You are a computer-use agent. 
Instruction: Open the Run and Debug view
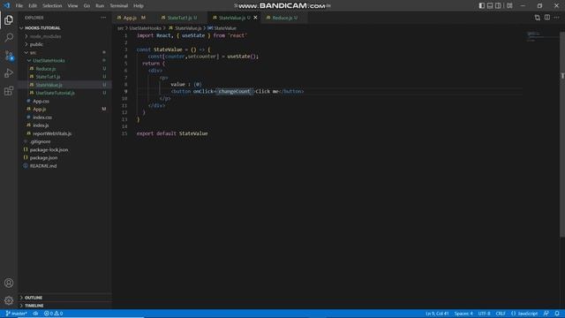(9, 73)
